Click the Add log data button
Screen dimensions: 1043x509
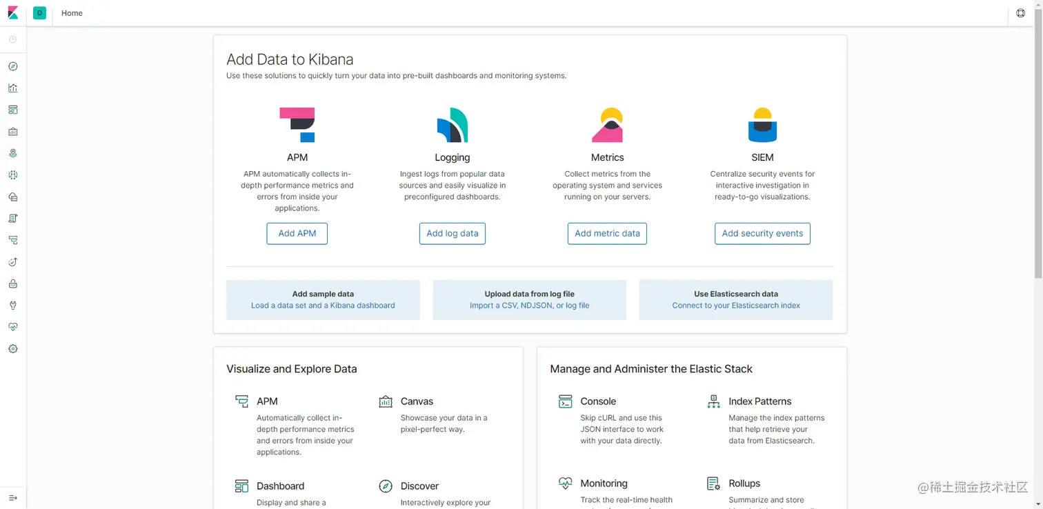(x=453, y=233)
